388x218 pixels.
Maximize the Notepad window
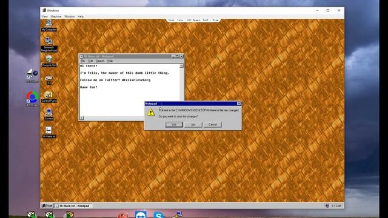pyautogui.click(x=177, y=56)
